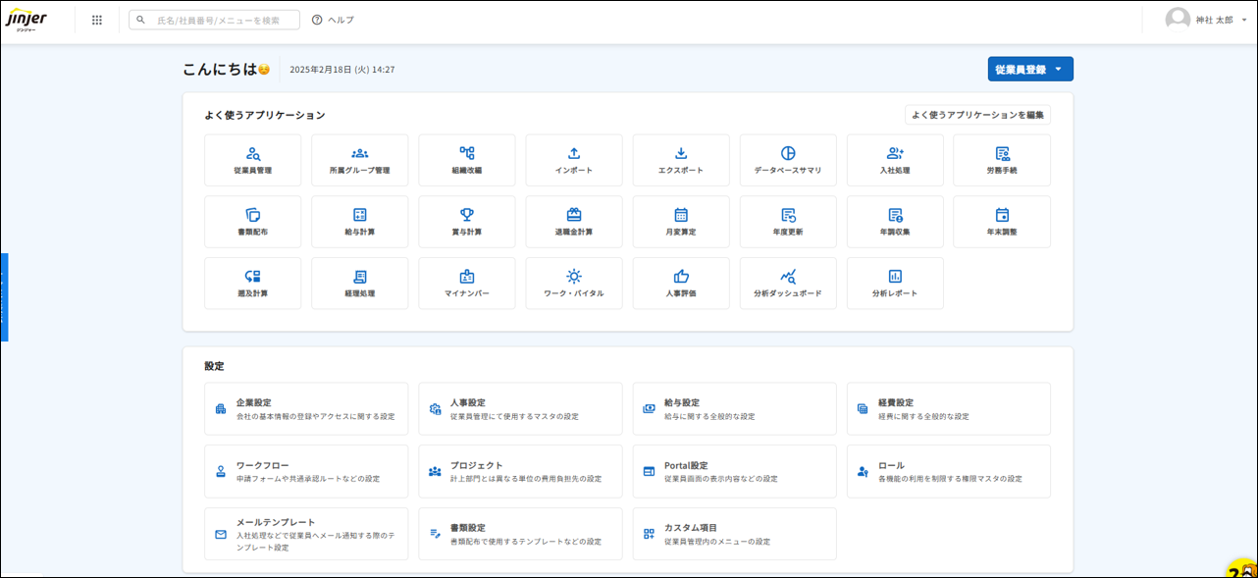Image resolution: width=1258 pixels, height=578 pixels.
Task: Select the マイナンバー (My Number) icon
Action: pos(466,283)
